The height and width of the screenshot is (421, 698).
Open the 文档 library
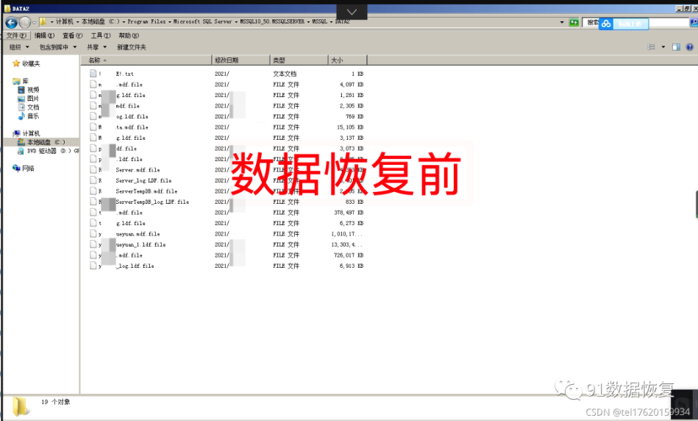(x=29, y=107)
